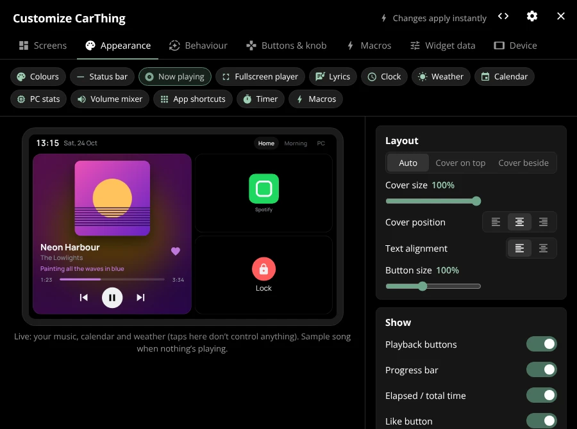Set text alignment to center icon
Viewport: 577px width, 429px height.
(543, 248)
